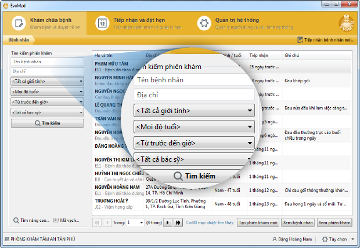Sort by the Họ và tên column header
Screen dimensions: 360x248
(x=118, y=55)
